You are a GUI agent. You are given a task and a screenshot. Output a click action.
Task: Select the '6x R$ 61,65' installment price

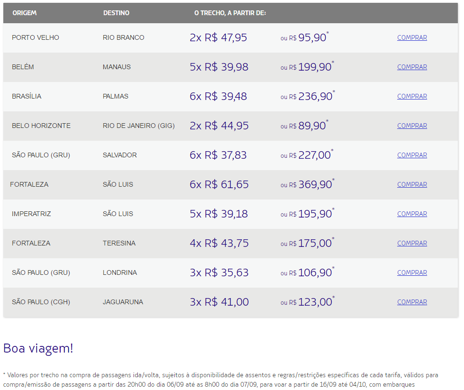click(219, 184)
